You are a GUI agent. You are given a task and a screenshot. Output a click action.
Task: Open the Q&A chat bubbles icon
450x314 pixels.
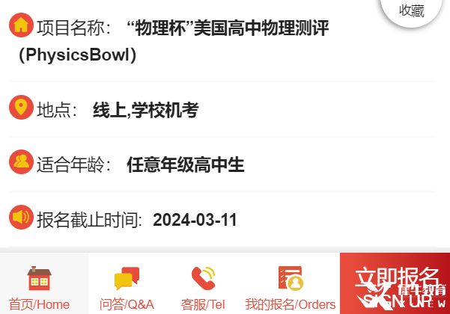coord(127,278)
